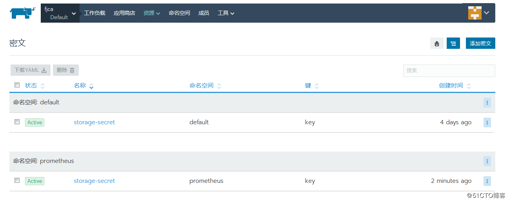
Task: Check the prometheus namespace storage-secret row
Action: [x=17, y=181]
